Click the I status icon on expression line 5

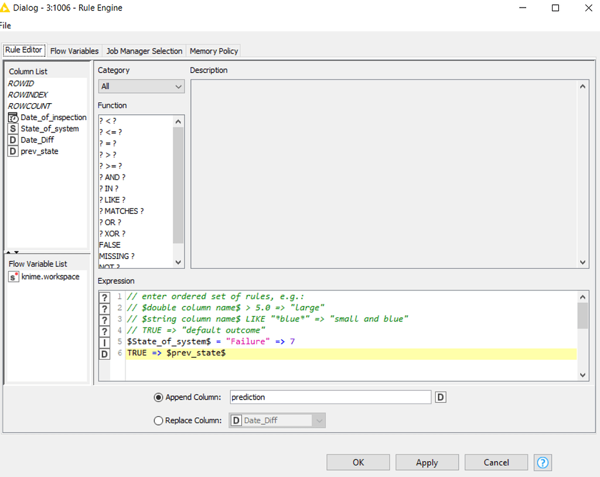104,342
